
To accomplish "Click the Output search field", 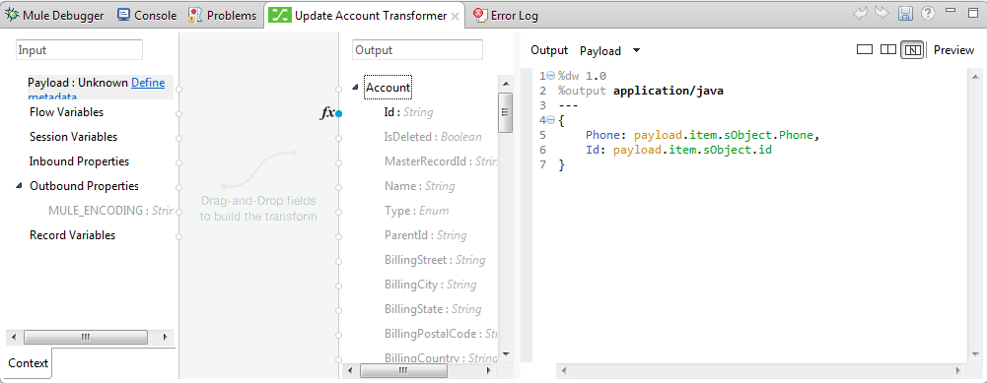I will (x=417, y=50).
